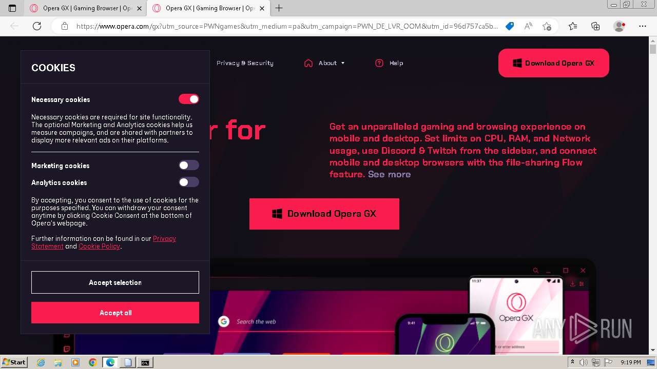Enable the Marketing cookies switch
This screenshot has width=657, height=369.
[x=189, y=165]
